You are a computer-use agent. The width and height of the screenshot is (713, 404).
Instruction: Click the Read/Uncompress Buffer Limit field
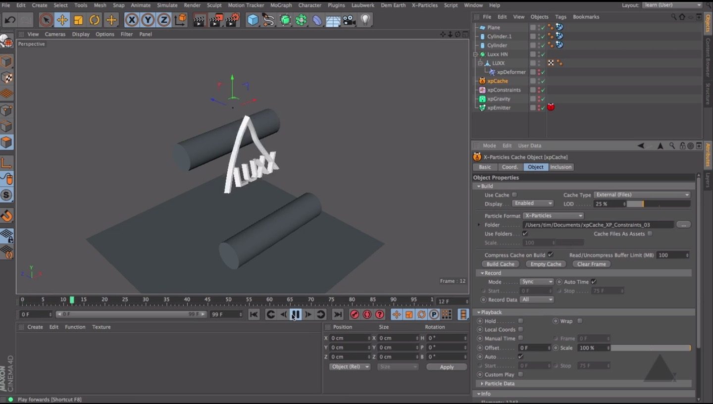pyautogui.click(x=673, y=255)
